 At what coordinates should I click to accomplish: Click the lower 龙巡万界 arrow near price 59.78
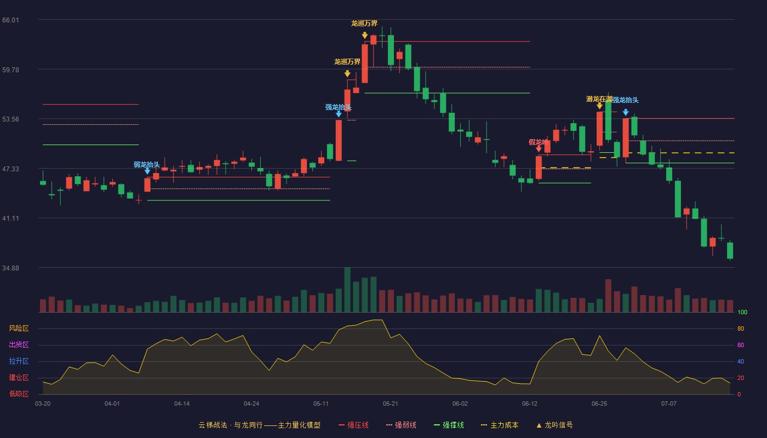coord(347,74)
